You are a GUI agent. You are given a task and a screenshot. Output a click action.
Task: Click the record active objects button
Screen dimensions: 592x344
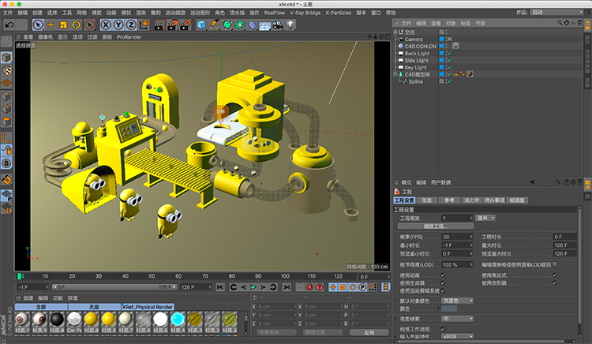[x=300, y=287]
